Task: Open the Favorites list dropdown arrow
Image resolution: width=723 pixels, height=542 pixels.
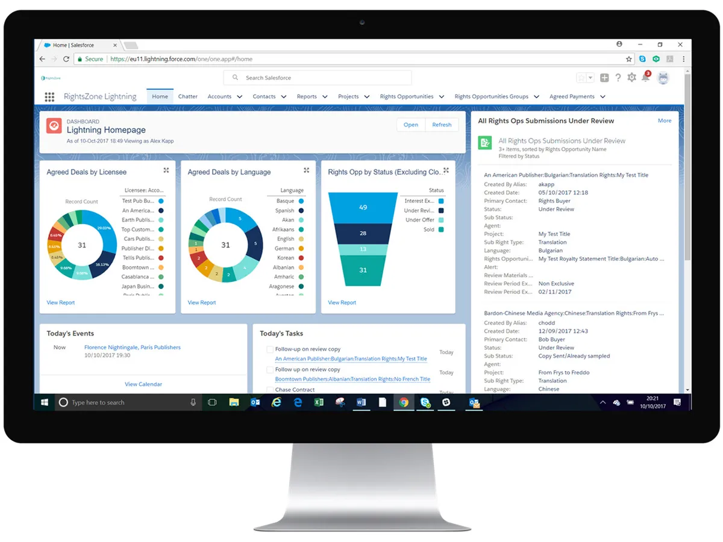Action: pyautogui.click(x=590, y=78)
